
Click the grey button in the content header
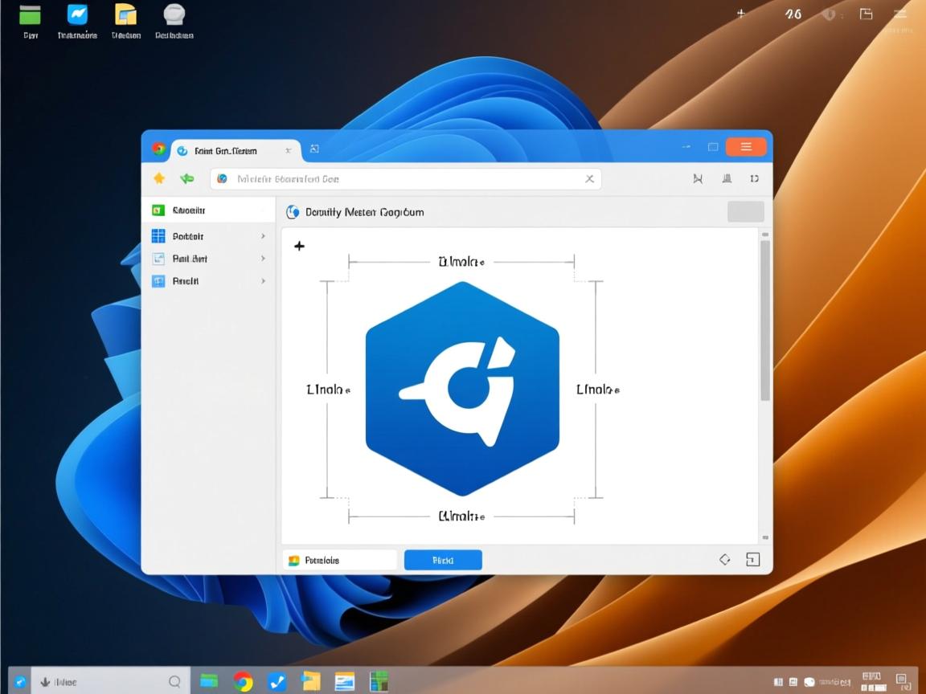point(744,211)
